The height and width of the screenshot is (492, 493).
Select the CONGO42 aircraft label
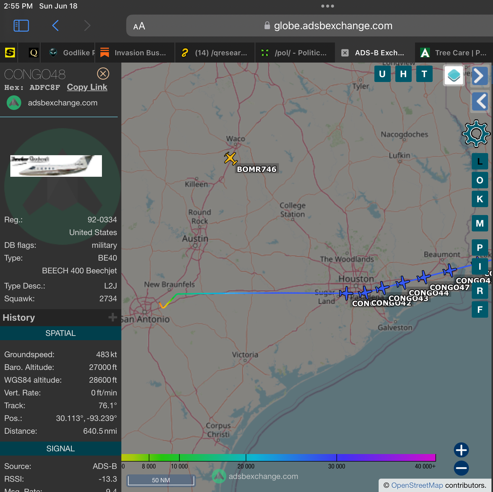[391, 303]
